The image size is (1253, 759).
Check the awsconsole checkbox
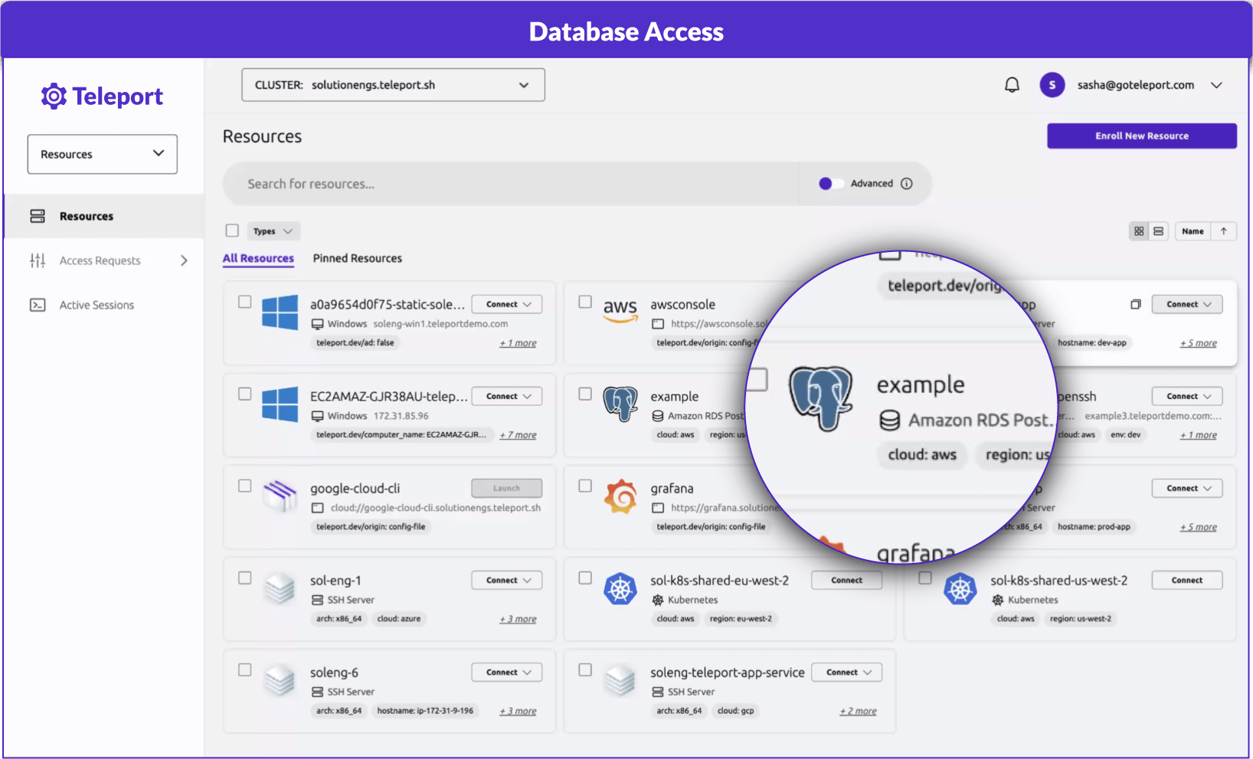[585, 302]
